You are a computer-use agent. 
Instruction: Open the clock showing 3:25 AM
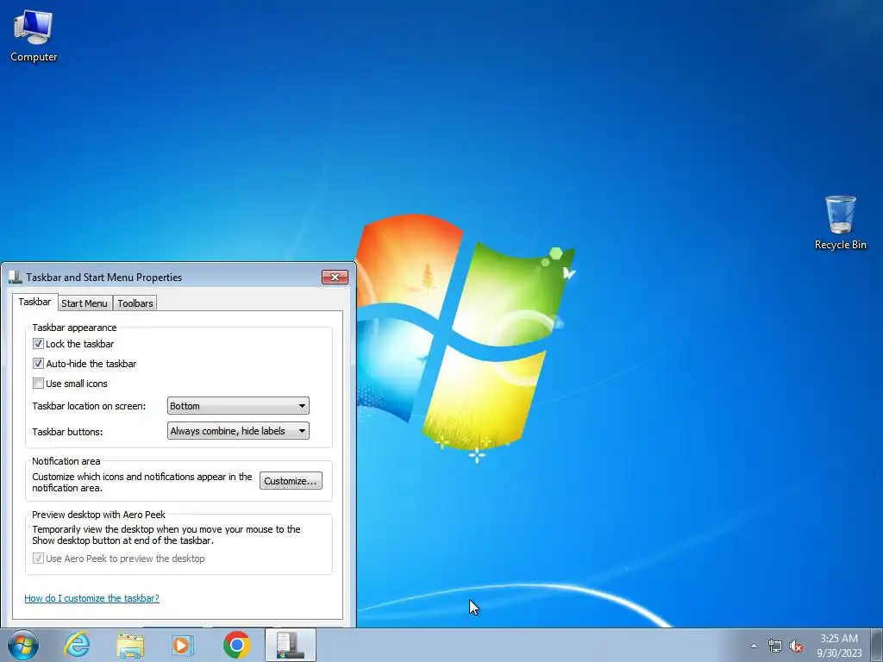click(839, 646)
